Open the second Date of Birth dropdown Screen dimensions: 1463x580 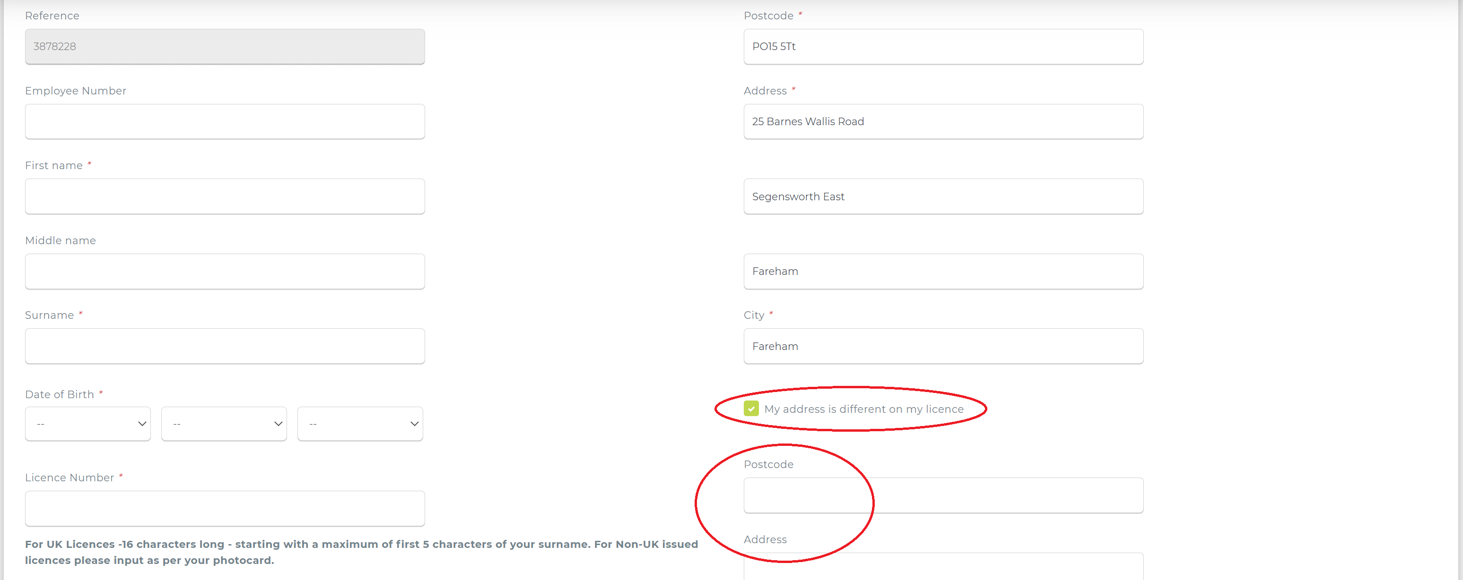tap(224, 423)
